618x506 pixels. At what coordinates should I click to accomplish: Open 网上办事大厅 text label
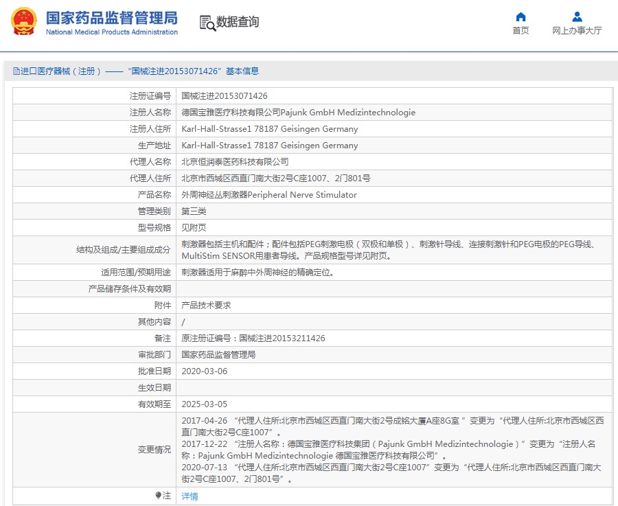click(577, 31)
